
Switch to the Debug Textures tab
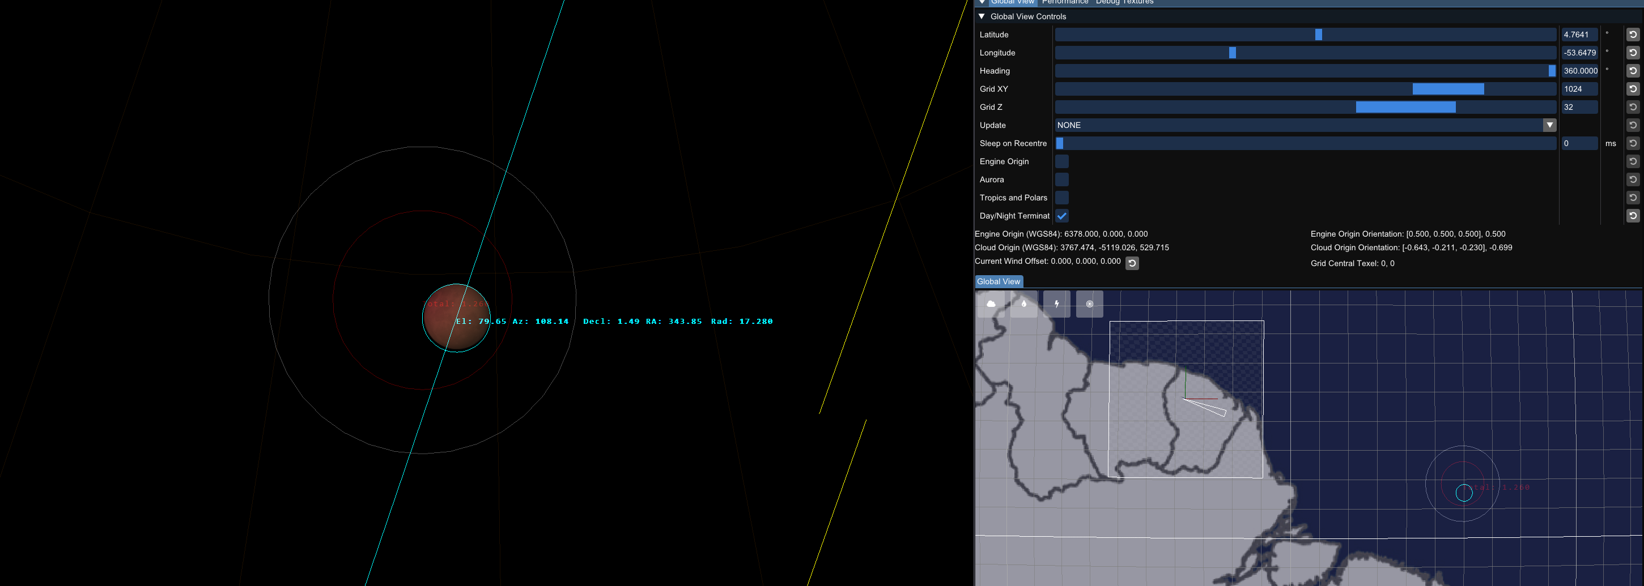tap(1124, 2)
